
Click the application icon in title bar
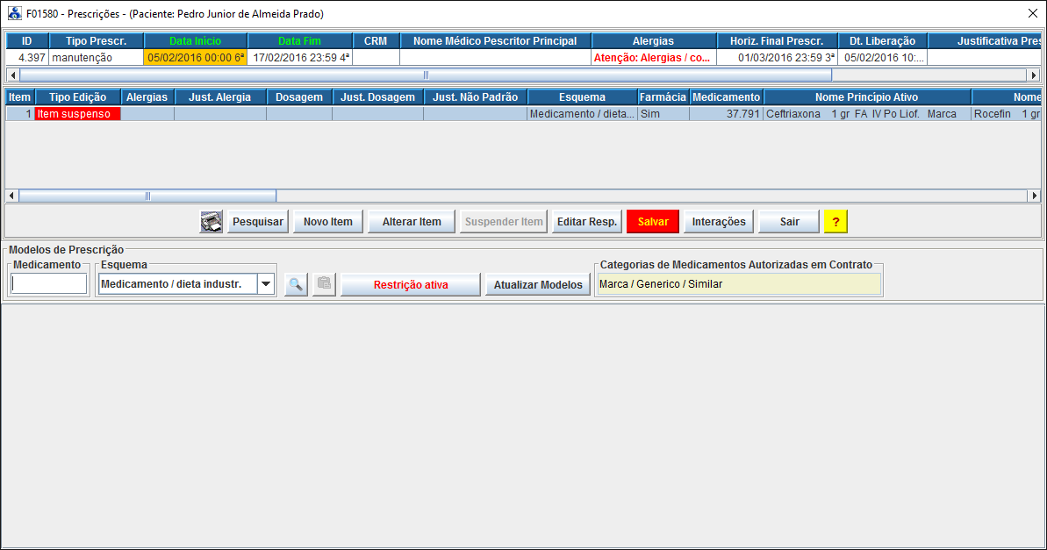tap(14, 13)
